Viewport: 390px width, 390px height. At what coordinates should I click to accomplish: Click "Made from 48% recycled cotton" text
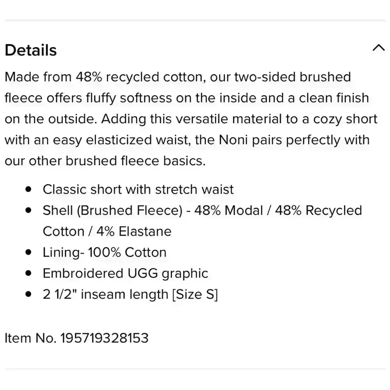coord(105,77)
